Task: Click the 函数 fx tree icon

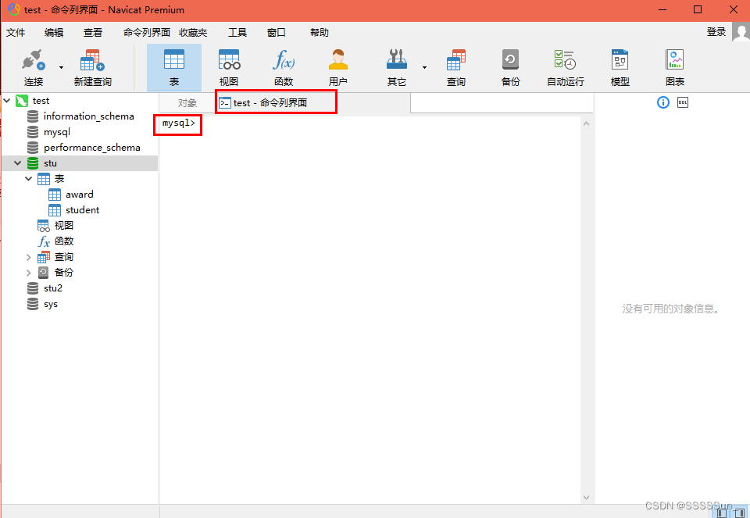Action: tap(44, 241)
